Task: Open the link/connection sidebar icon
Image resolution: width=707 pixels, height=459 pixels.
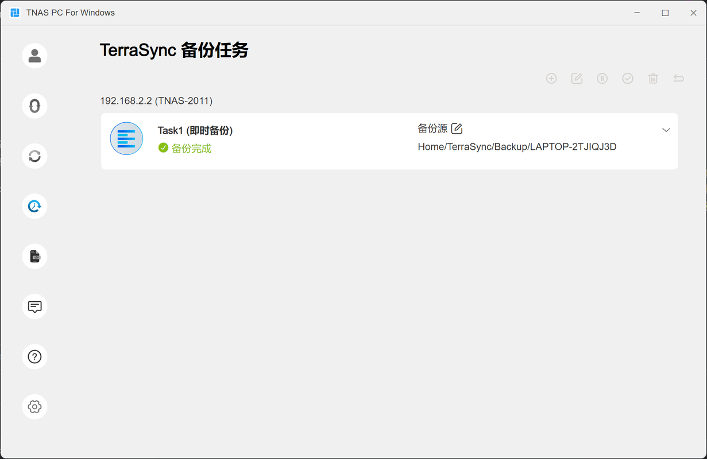Action: coord(34,106)
